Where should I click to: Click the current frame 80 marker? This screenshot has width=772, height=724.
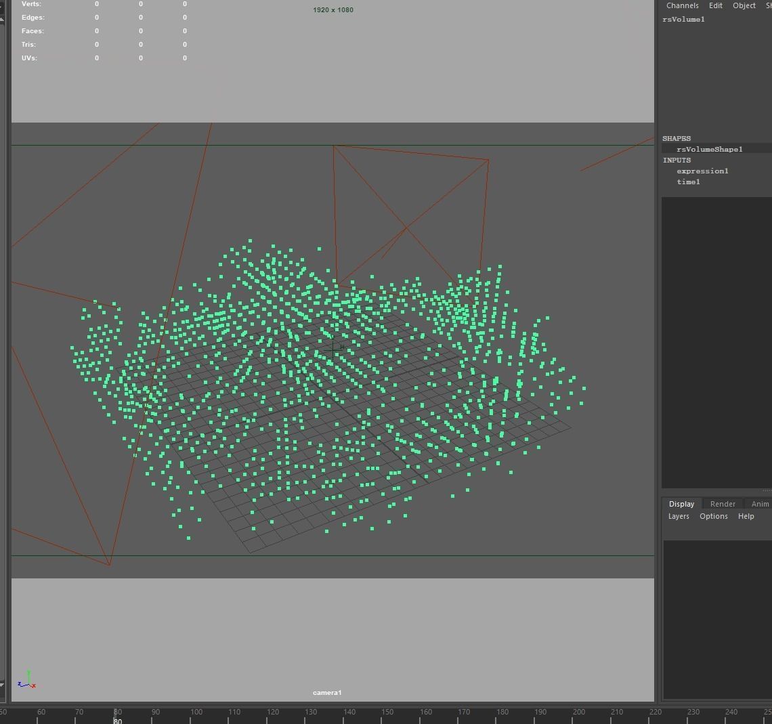click(118, 721)
